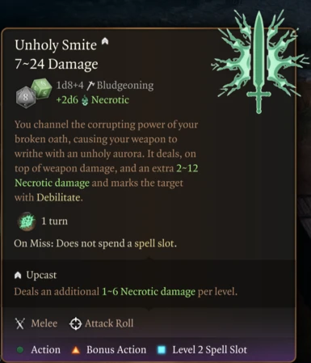Open the Debilitate keyword link
Viewport: 311px width, 363px height.
tap(58, 197)
